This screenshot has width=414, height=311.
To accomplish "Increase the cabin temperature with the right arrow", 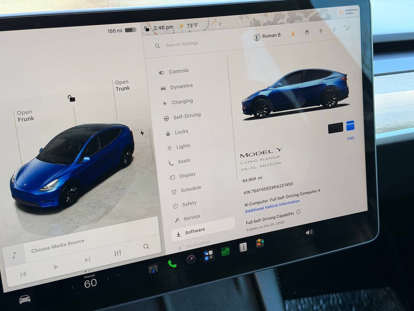I will (108, 279).
